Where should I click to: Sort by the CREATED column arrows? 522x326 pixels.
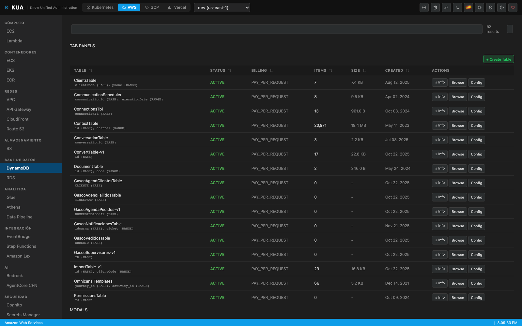pyautogui.click(x=407, y=70)
